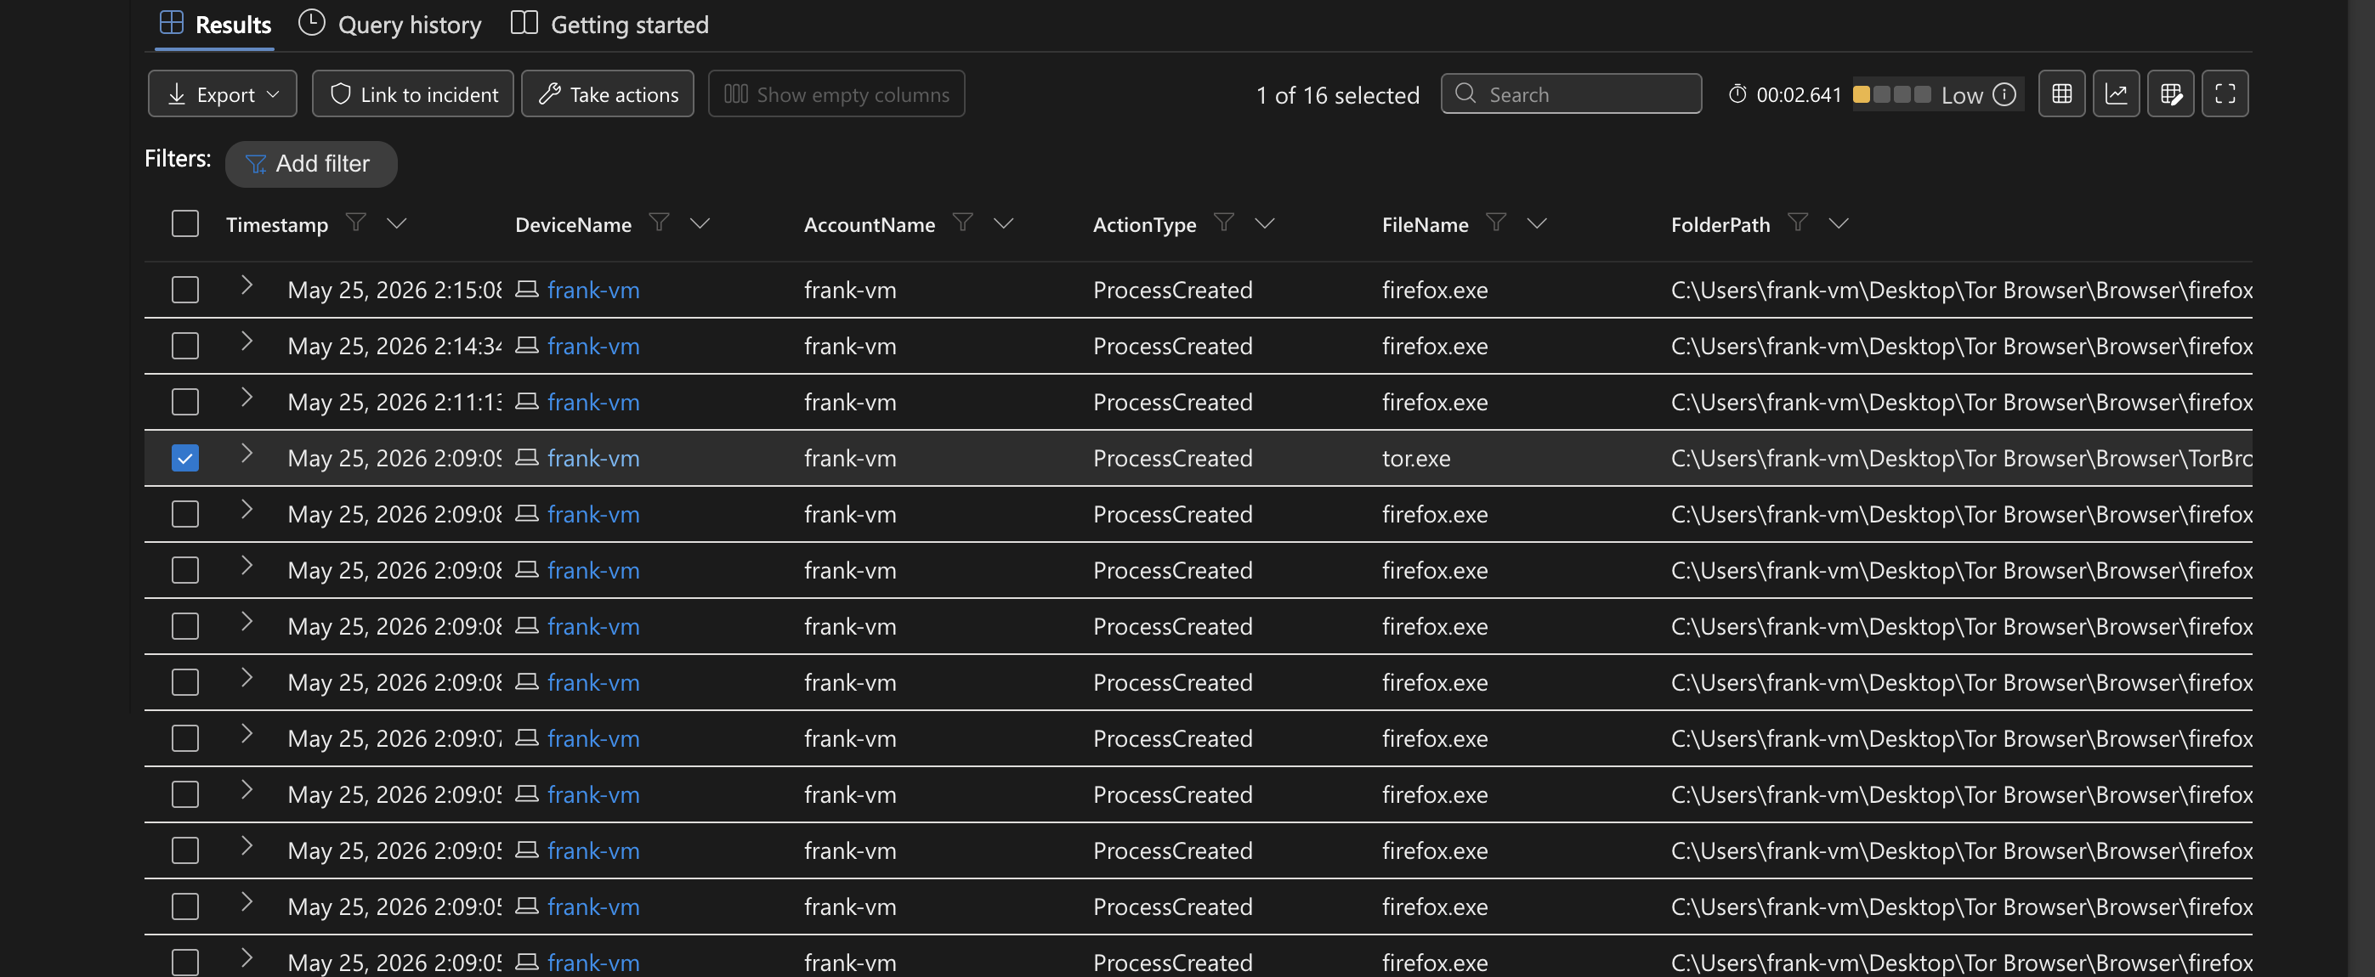
Task: Open AccountName column chevron menu
Action: (x=1003, y=223)
